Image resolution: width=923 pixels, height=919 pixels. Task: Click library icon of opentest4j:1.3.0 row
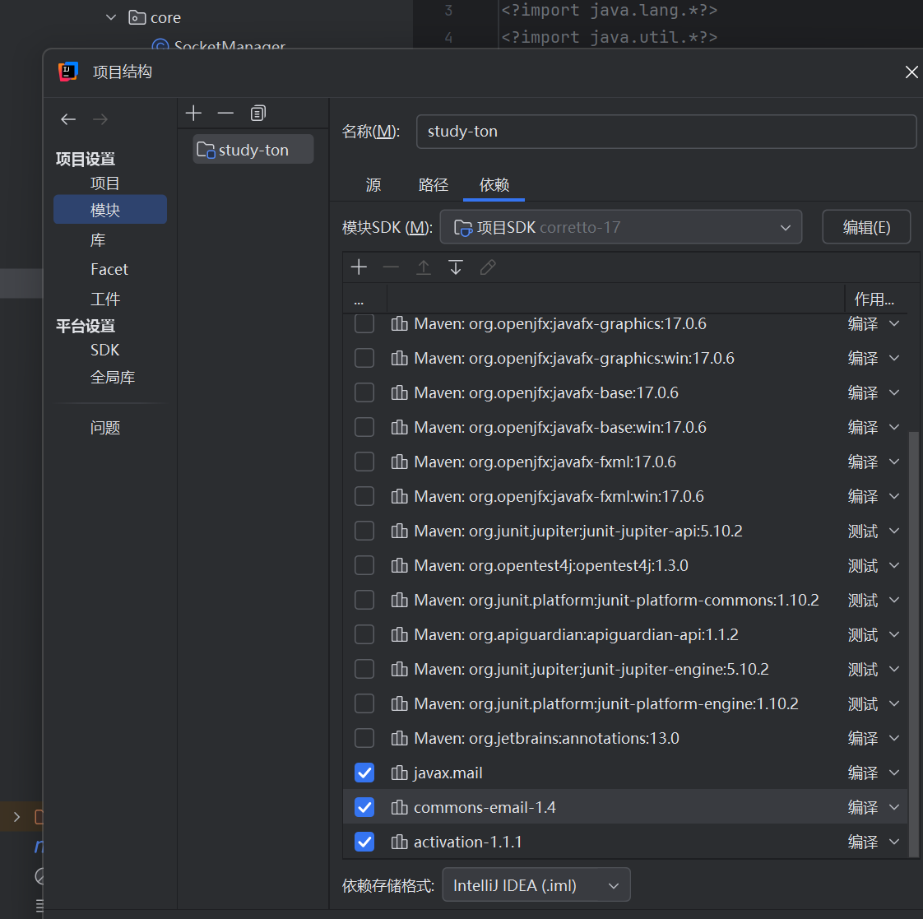(x=400, y=565)
